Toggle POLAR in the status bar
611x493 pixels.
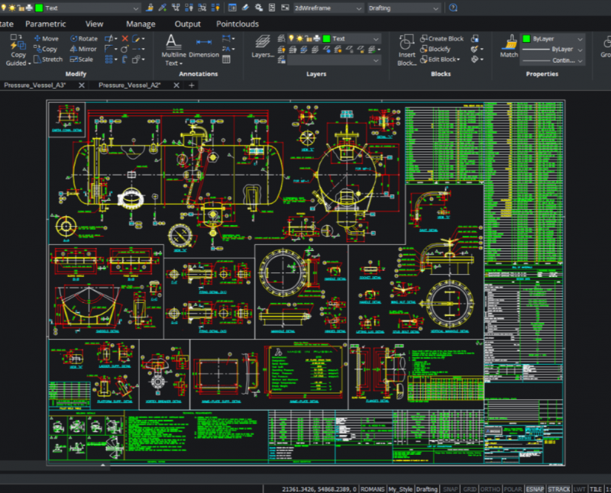click(512, 489)
